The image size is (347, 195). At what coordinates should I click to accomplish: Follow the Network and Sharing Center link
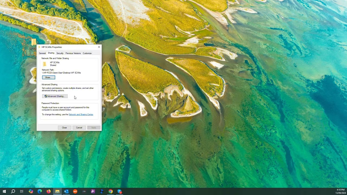pos(81,115)
